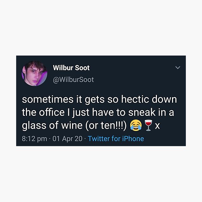Click the trailing "x" after the emojis
This screenshot has height=202, width=202.
(x=158, y=126)
